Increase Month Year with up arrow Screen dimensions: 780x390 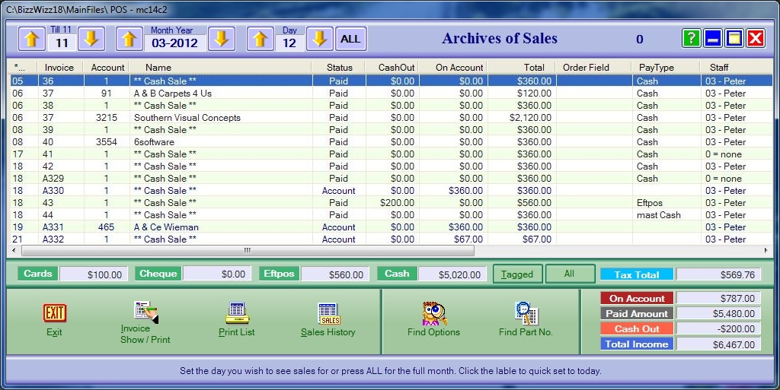[129, 39]
